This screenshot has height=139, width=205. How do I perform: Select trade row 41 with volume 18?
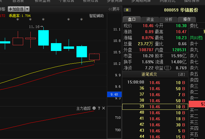pos(155,119)
